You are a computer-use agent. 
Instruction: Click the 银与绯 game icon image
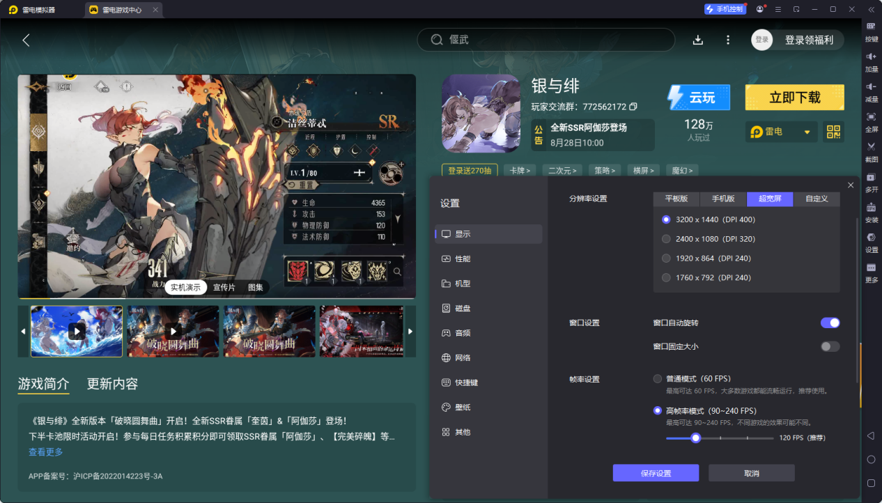[481, 113]
